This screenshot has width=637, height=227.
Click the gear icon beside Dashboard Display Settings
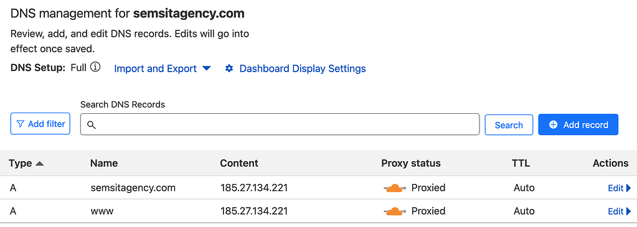229,68
